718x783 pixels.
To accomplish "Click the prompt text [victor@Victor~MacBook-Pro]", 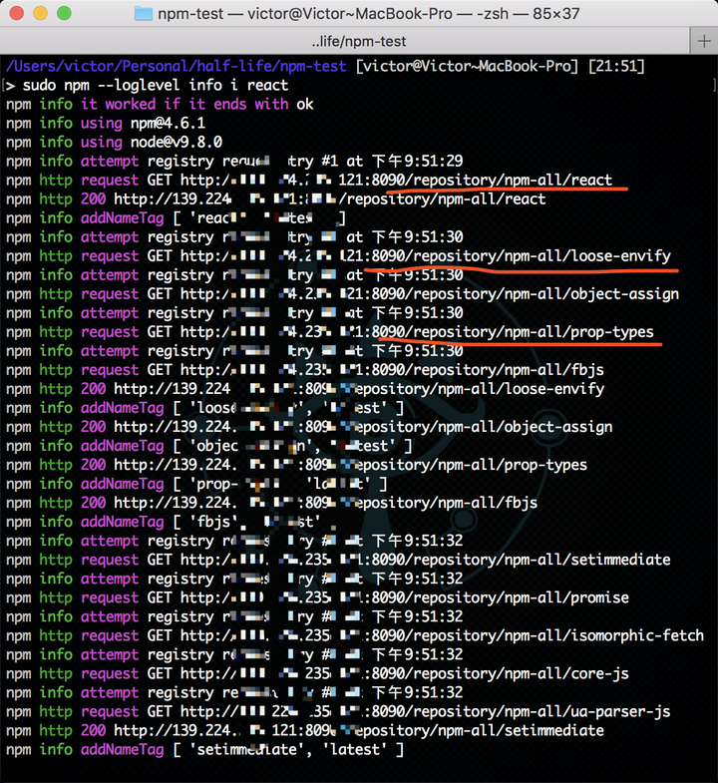I will coord(468,66).
